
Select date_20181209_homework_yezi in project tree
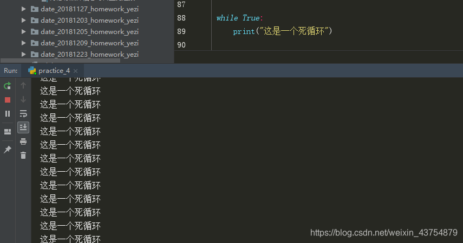click(89, 43)
